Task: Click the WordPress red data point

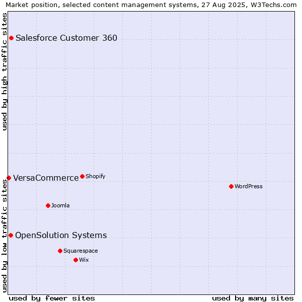Action: click(232, 186)
